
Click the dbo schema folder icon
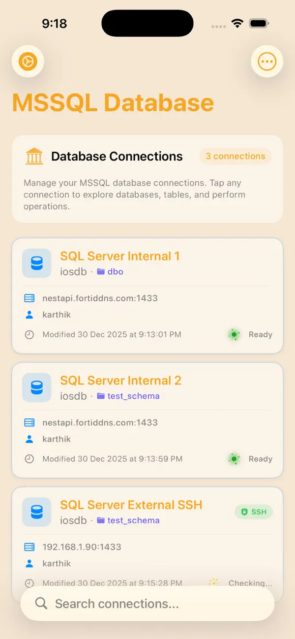tap(101, 271)
